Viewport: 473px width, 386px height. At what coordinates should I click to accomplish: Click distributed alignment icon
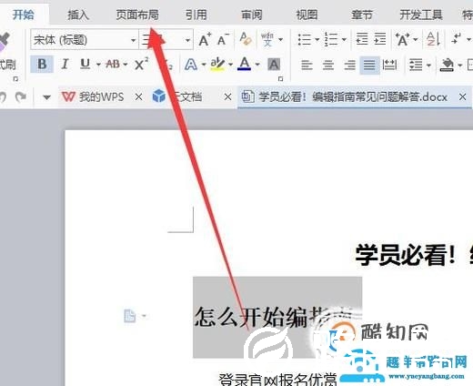coord(389,65)
